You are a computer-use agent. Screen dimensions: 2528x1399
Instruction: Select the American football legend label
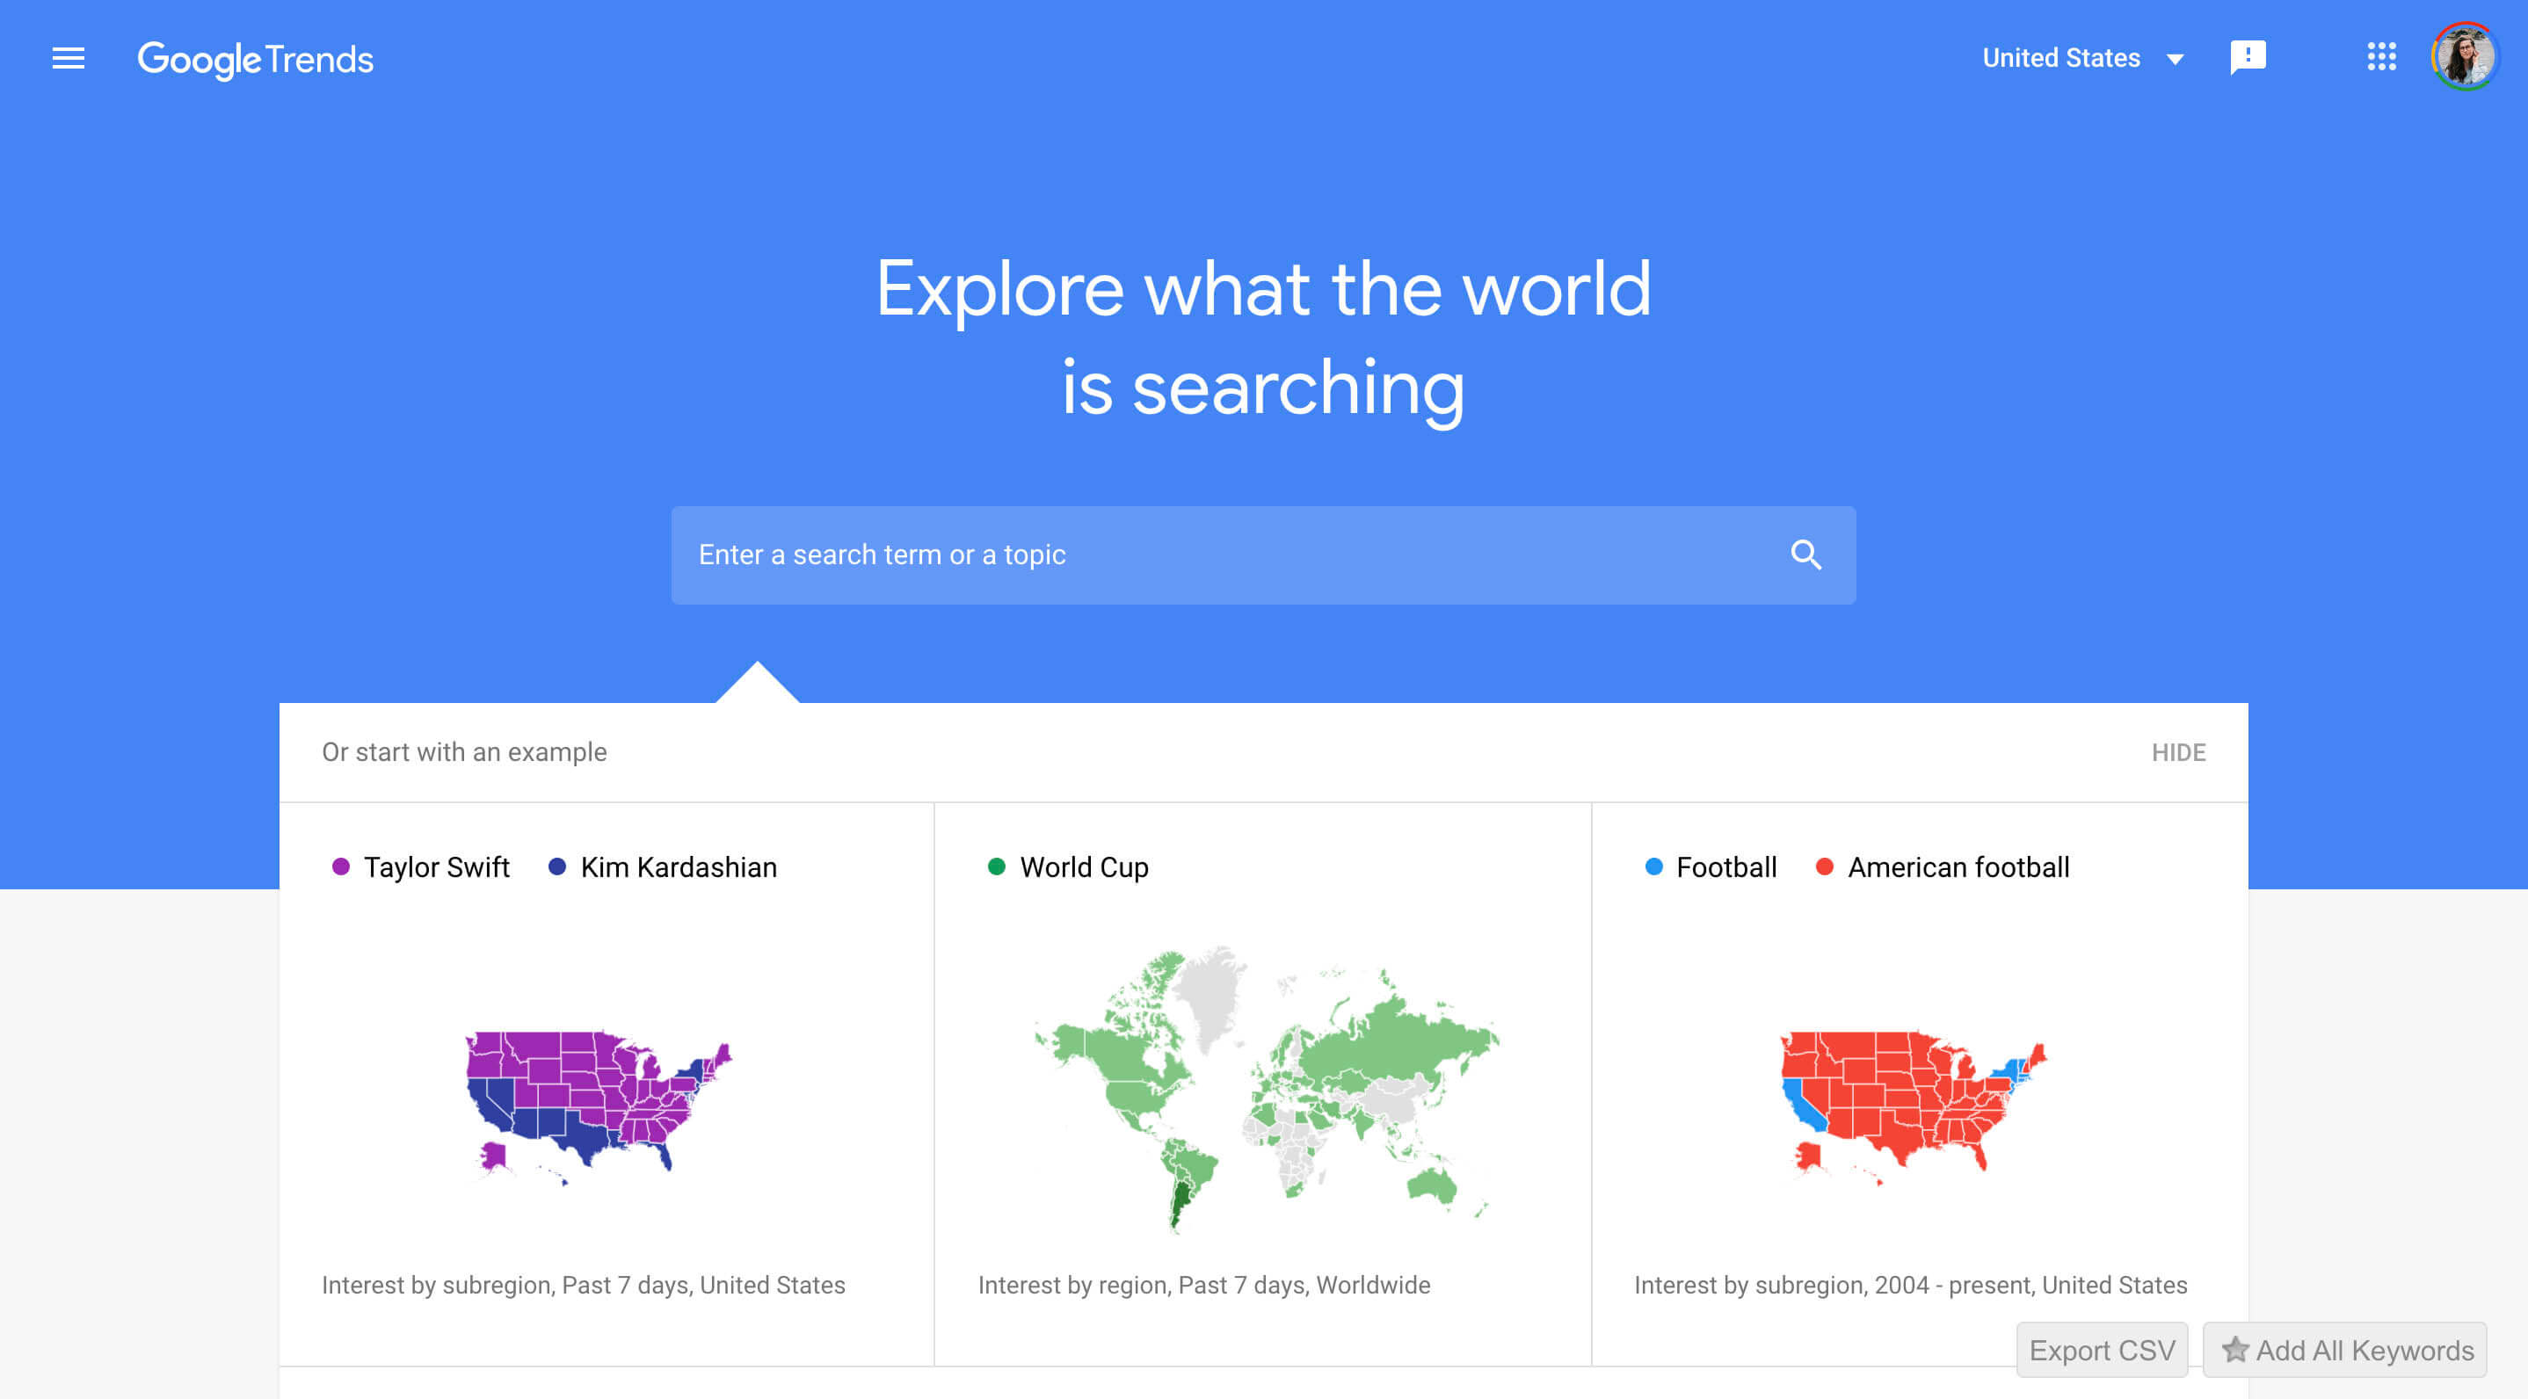[x=1958, y=867]
